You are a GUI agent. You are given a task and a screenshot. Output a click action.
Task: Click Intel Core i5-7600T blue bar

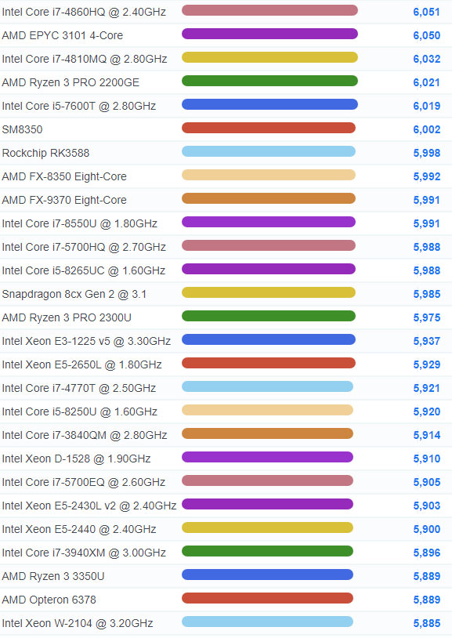coord(269,104)
